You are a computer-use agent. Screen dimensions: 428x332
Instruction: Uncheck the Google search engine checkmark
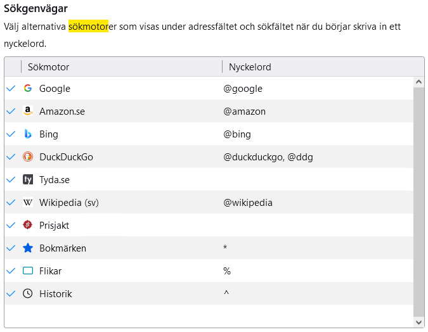[10, 89]
